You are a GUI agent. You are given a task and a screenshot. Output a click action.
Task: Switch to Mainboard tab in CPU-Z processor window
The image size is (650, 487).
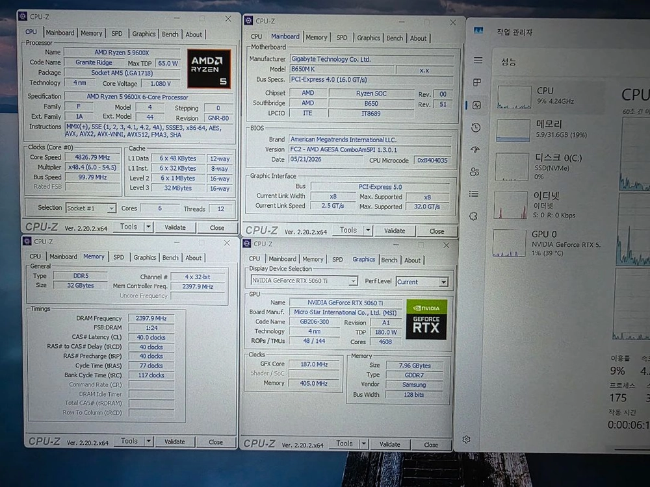pyautogui.click(x=60, y=32)
